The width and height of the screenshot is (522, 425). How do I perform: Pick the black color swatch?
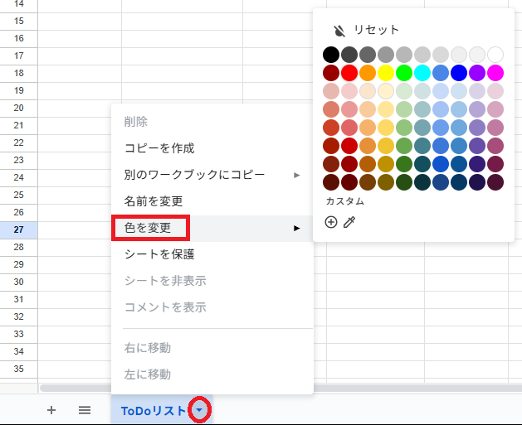coord(331,55)
